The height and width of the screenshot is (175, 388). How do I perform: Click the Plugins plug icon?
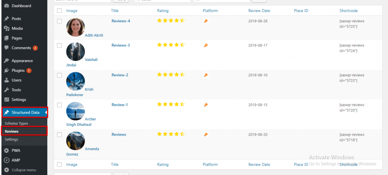(x=7, y=70)
